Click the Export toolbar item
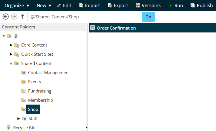216x131 pixels. [x=118, y=5]
